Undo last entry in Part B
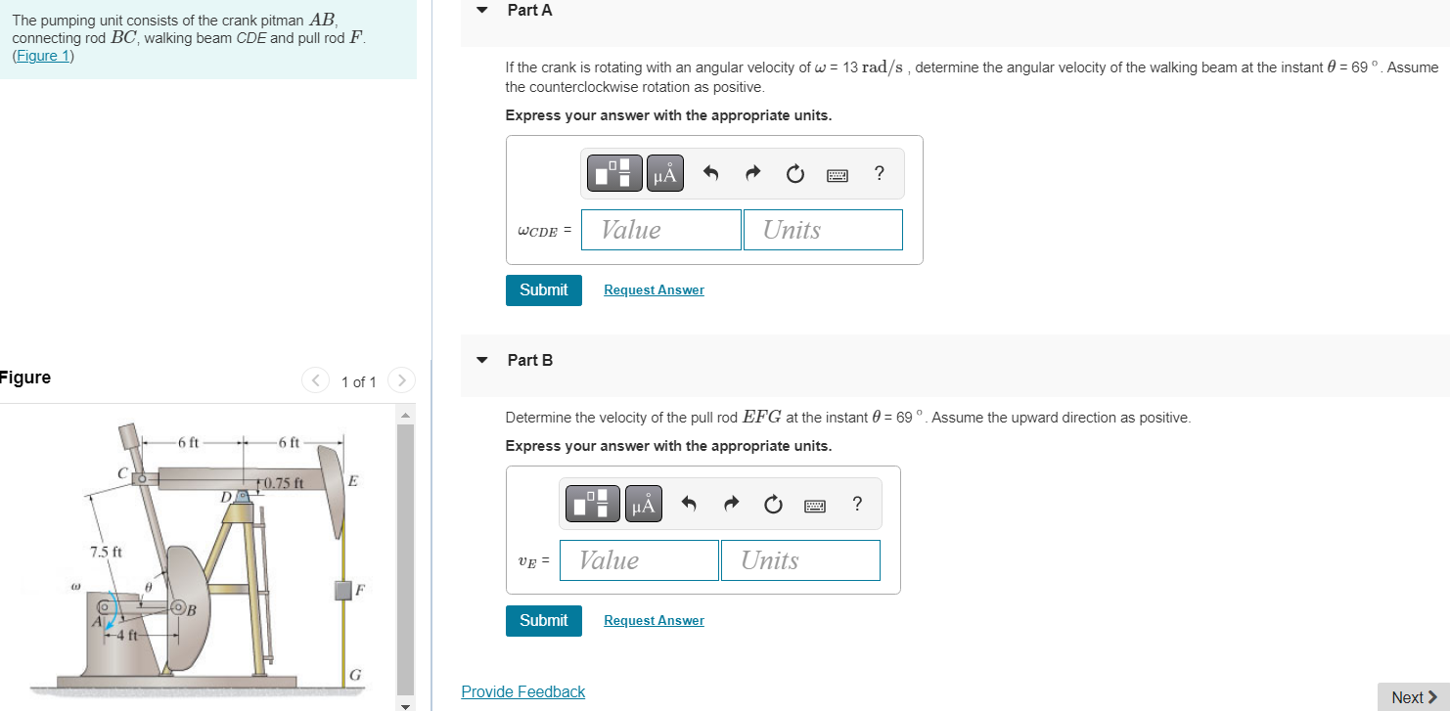1450x711 pixels. [690, 505]
